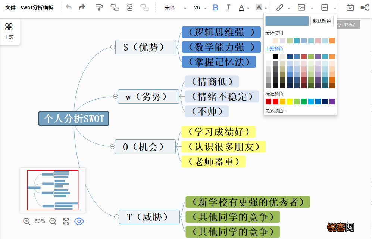This screenshot has height=239, width=372.
Task: Pick the yellow standard color swatch
Action: [x=290, y=101]
